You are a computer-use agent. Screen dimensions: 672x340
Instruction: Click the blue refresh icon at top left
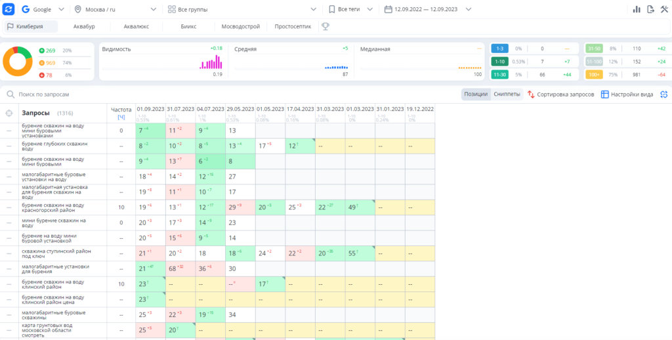click(x=9, y=9)
